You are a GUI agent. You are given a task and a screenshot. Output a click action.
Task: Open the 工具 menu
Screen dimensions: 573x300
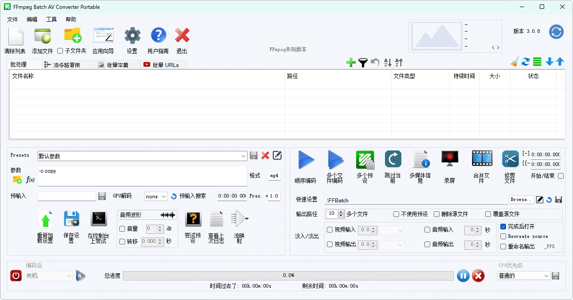point(50,19)
